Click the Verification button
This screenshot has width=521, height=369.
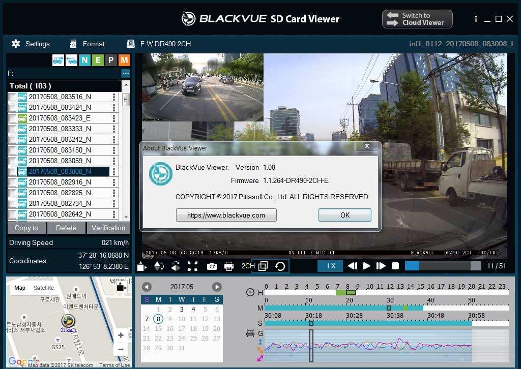pos(108,228)
